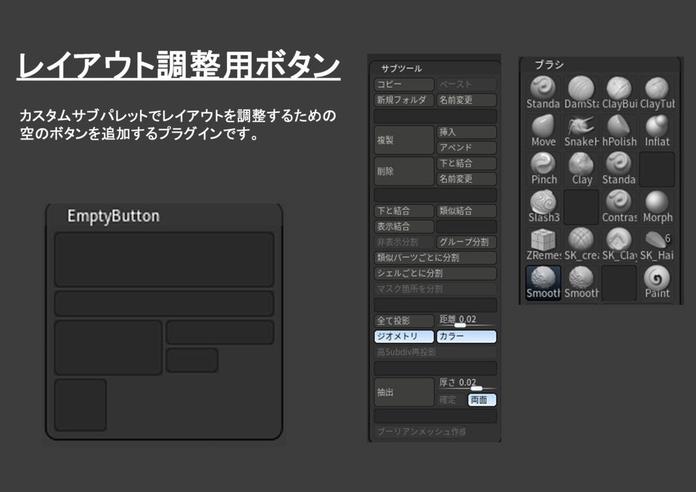Click the unhighlighted Smooth brush
The height and width of the screenshot is (492, 696).
[x=581, y=283]
